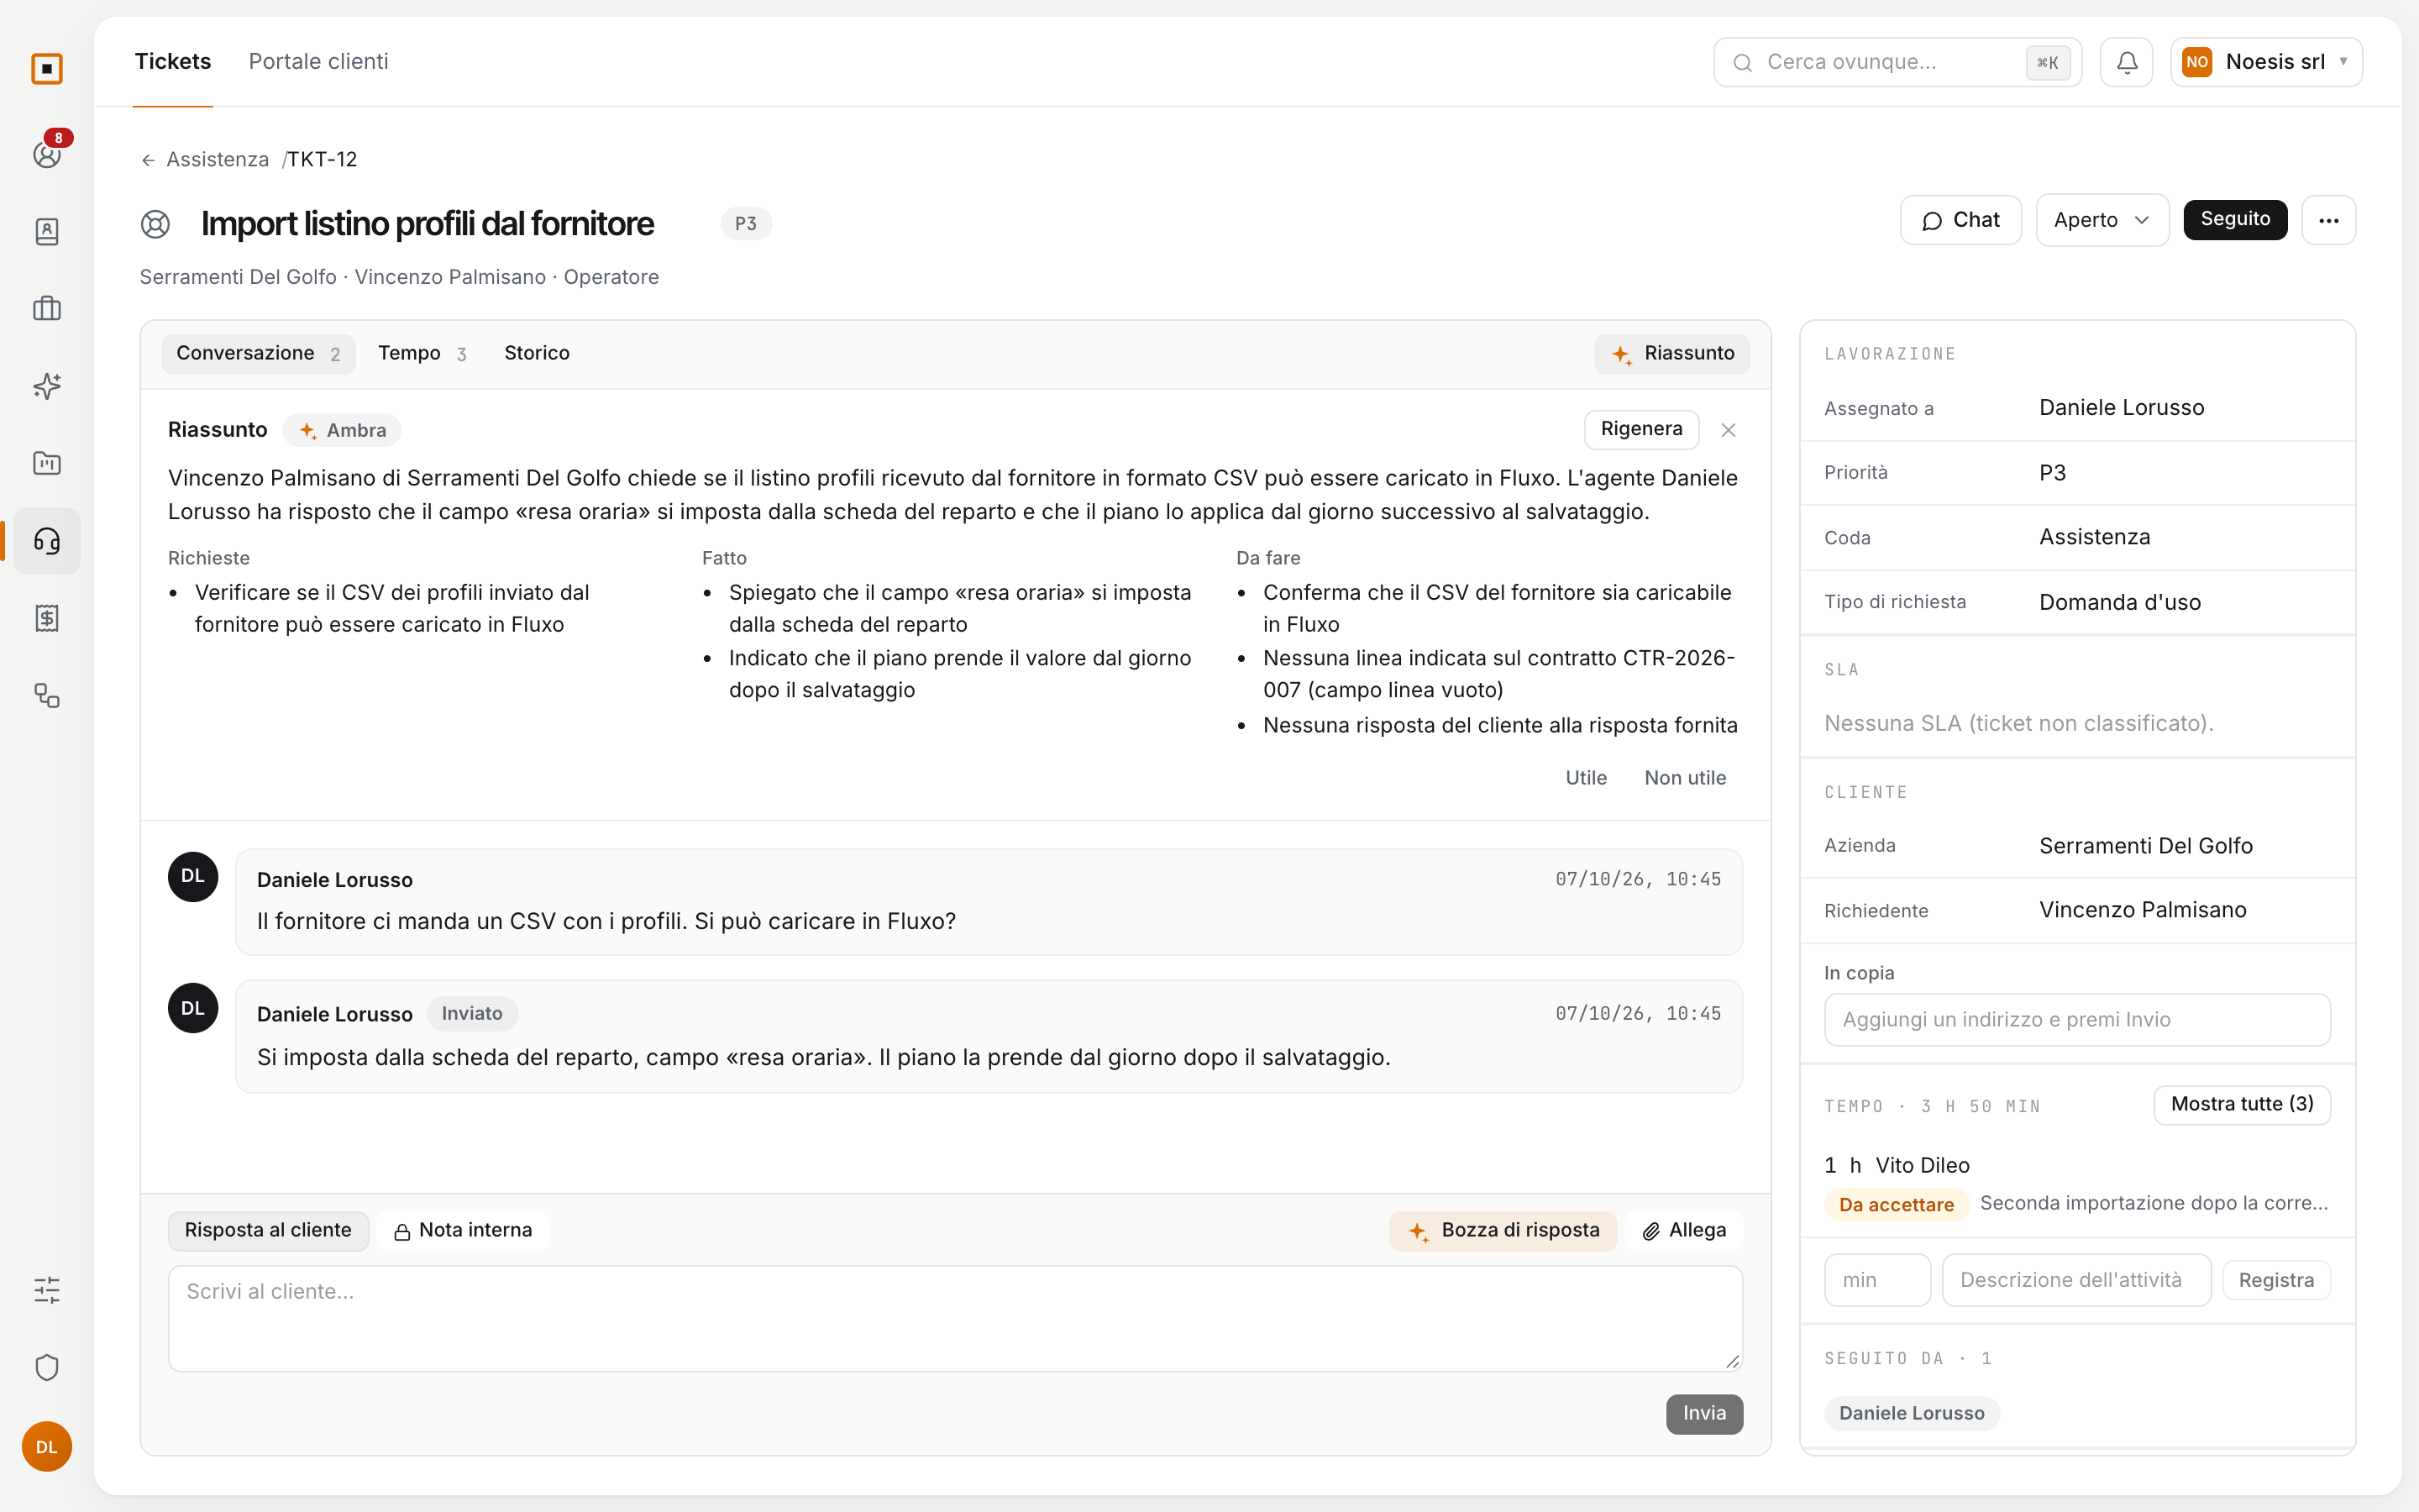Screen dimensions: 2419x1512
Task: Click the Bozza di risposta button
Action: (1503, 1231)
